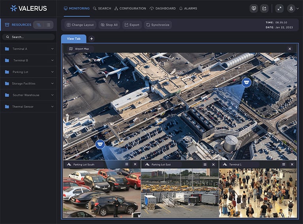Click the camera marker on the lower-left map
This screenshot has width=303, height=224.
click(100, 144)
